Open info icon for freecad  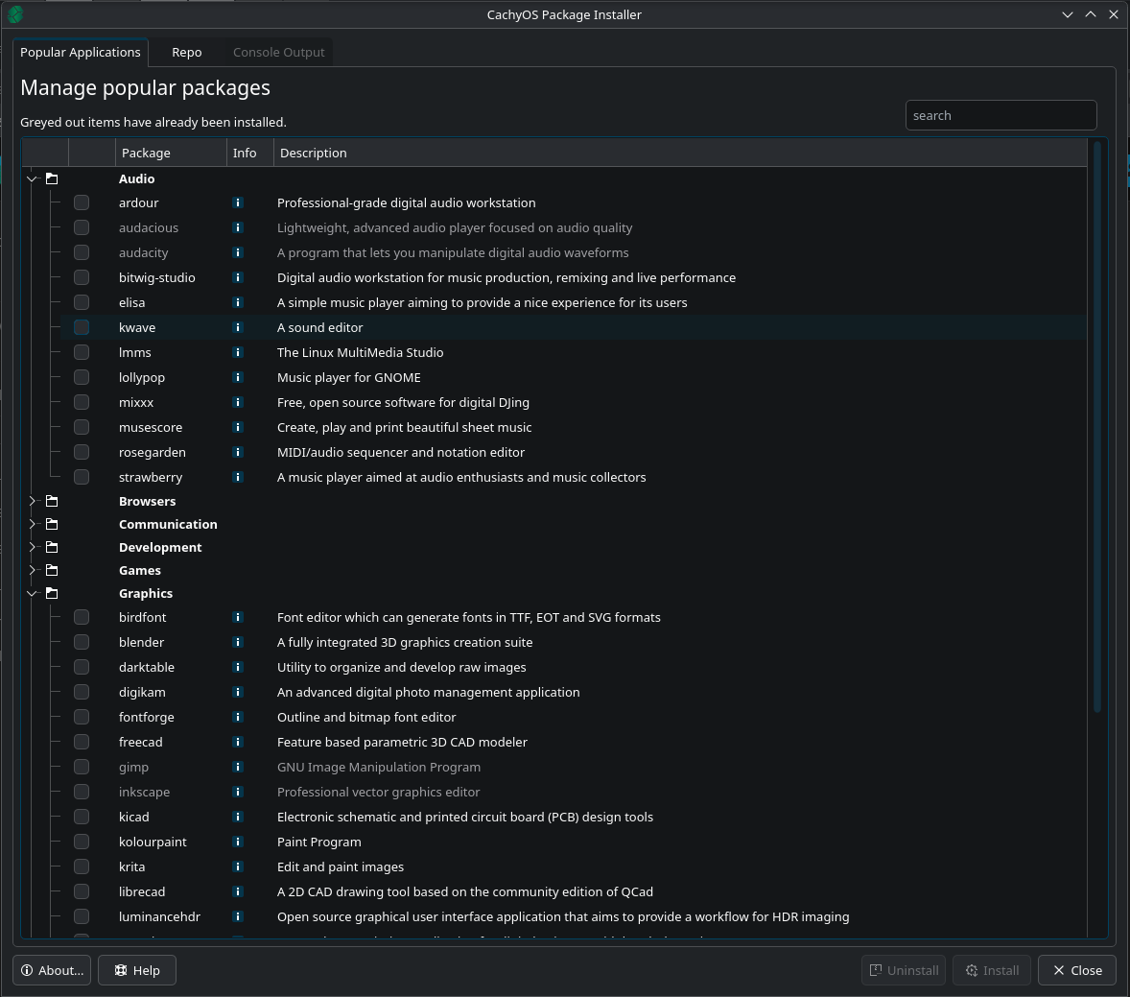(238, 742)
